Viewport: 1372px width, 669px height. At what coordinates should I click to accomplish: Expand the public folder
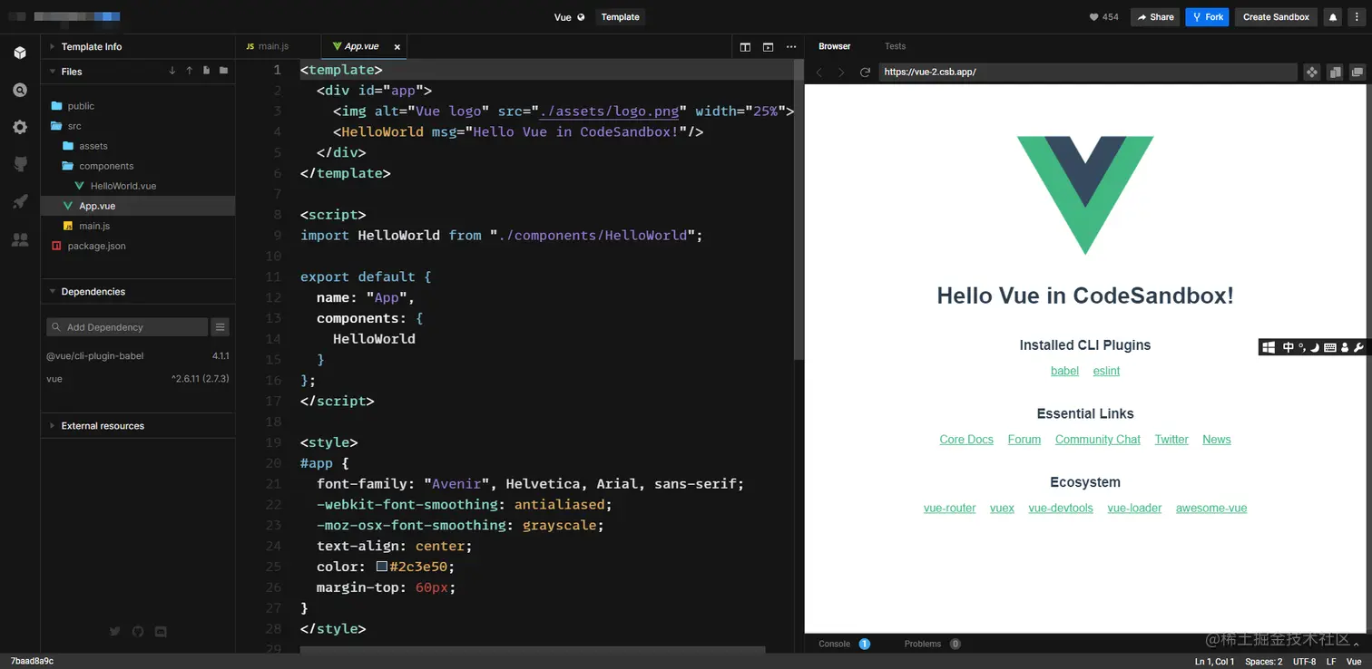pyautogui.click(x=138, y=106)
